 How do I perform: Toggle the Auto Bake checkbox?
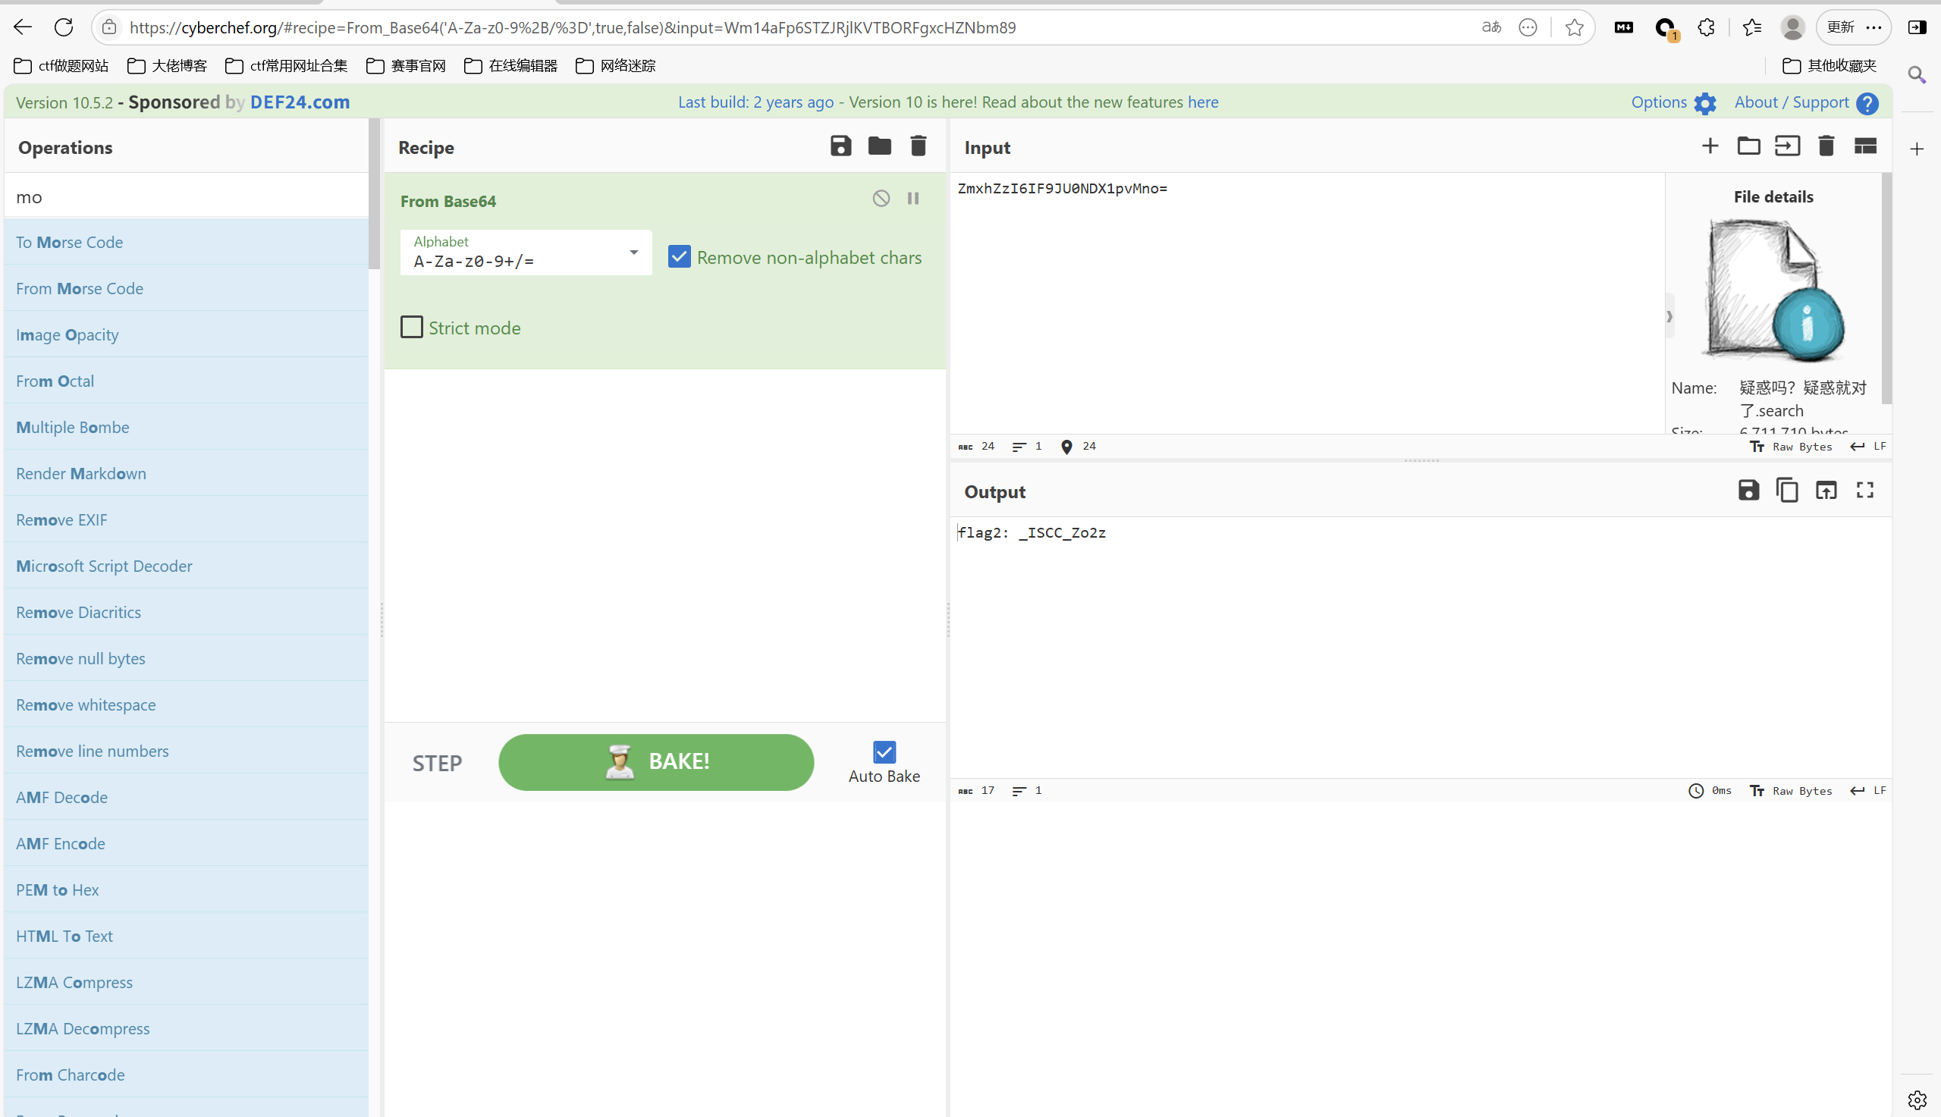[884, 751]
